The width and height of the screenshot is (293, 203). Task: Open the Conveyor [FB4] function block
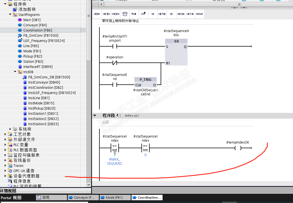point(35,25)
